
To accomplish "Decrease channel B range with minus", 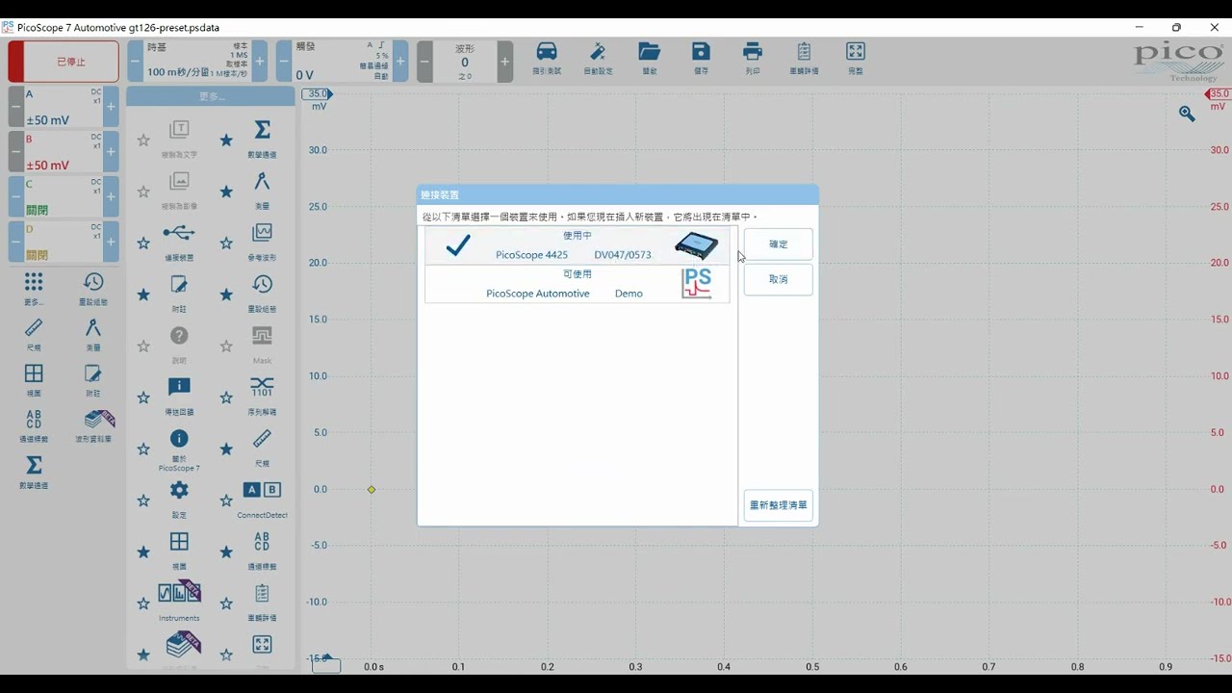I will click(15, 152).
